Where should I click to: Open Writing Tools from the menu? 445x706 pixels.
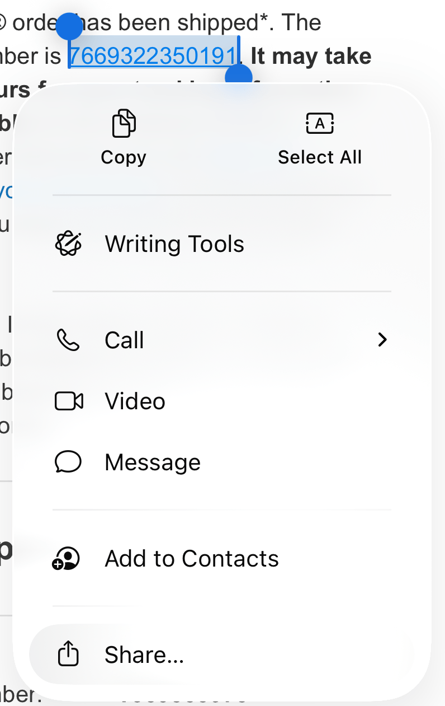(174, 244)
